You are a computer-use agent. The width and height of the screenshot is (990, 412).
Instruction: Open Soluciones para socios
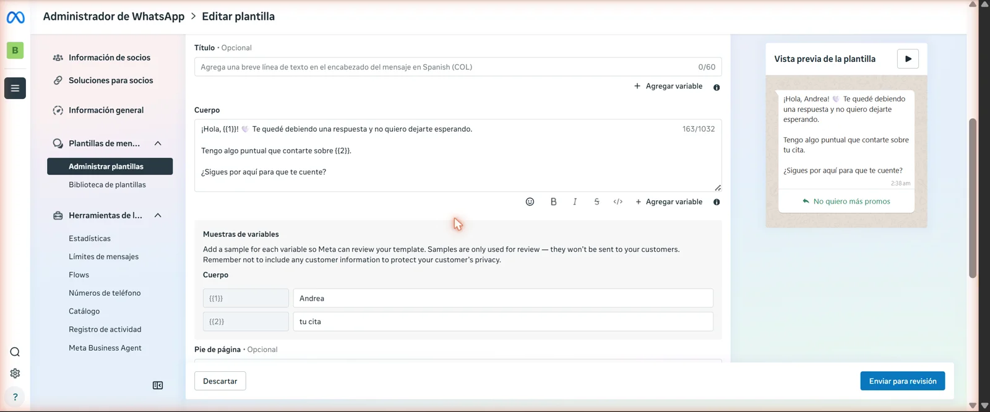(x=111, y=80)
